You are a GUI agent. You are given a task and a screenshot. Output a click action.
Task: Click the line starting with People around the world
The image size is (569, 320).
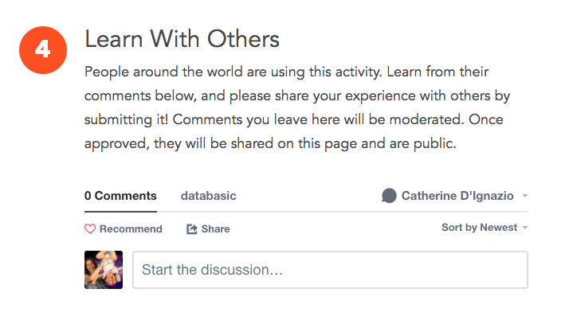tap(286, 72)
